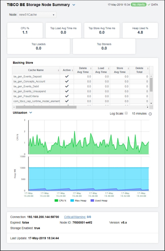This screenshot has height=251, width=165.
Task: Open the Top Loads/s metric card
Action: [x=38, y=46]
